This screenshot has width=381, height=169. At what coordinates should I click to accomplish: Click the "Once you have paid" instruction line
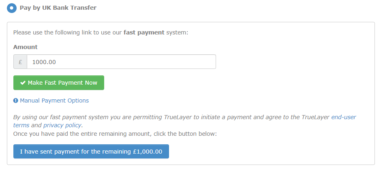[x=115, y=133]
